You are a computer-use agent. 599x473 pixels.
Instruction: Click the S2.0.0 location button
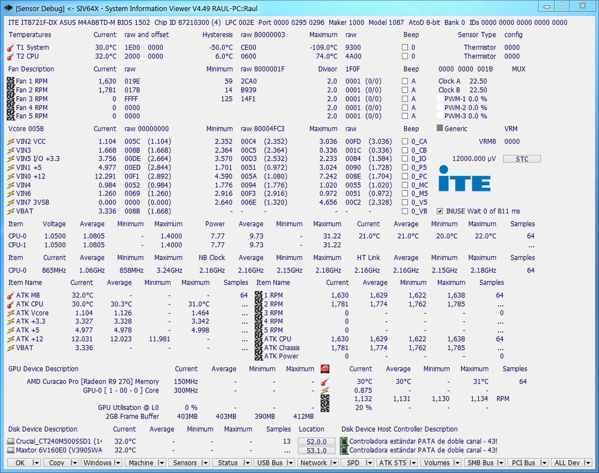[x=316, y=442]
